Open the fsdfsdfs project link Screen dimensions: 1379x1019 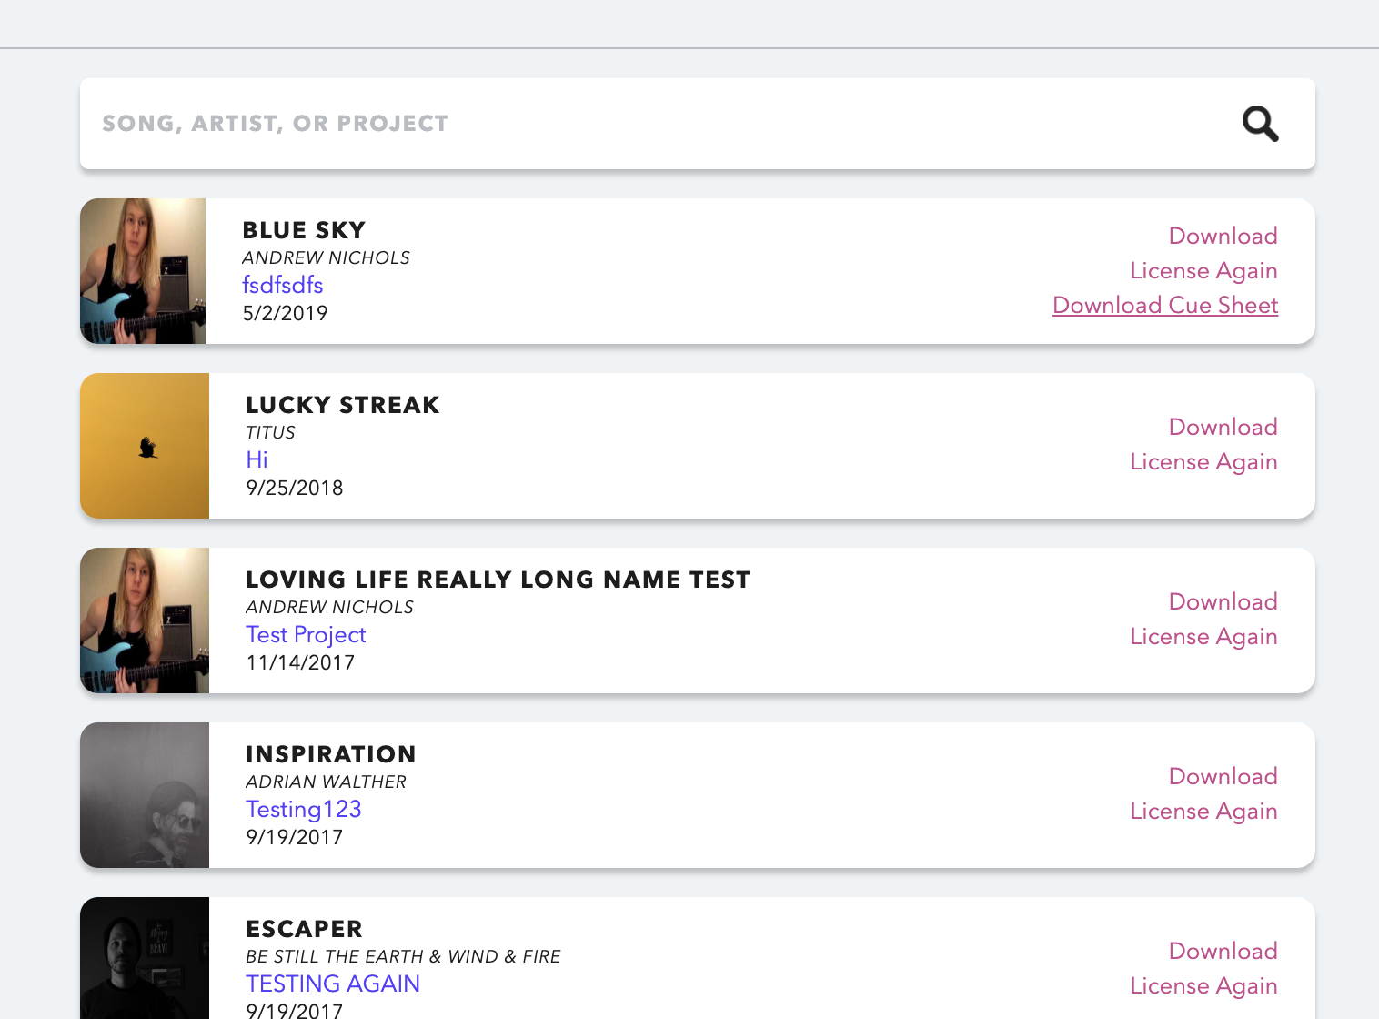point(283,285)
